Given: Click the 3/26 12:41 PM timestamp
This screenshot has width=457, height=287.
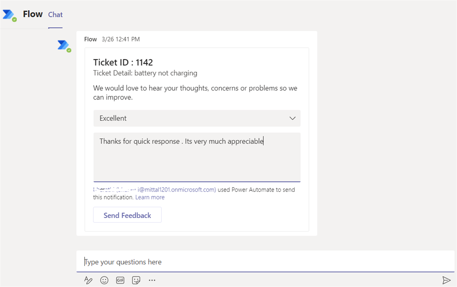Looking at the screenshot, I should 120,39.
